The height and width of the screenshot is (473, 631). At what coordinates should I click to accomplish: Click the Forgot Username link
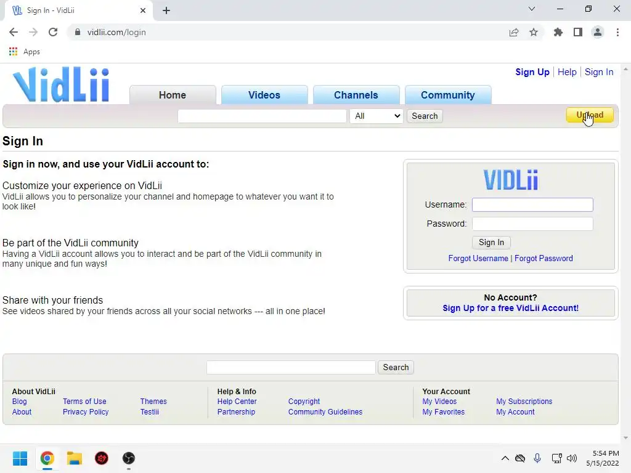click(x=478, y=258)
